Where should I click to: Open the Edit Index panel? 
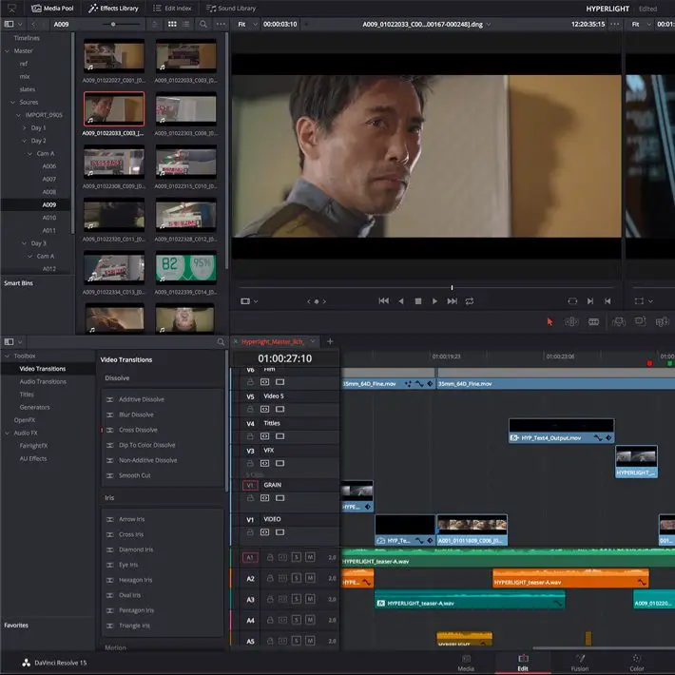click(172, 9)
